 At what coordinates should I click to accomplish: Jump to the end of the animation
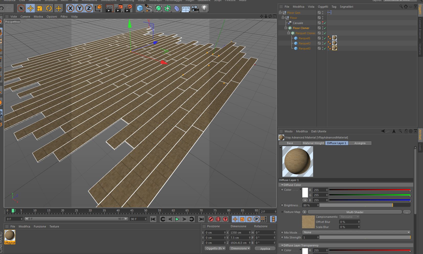201,219
